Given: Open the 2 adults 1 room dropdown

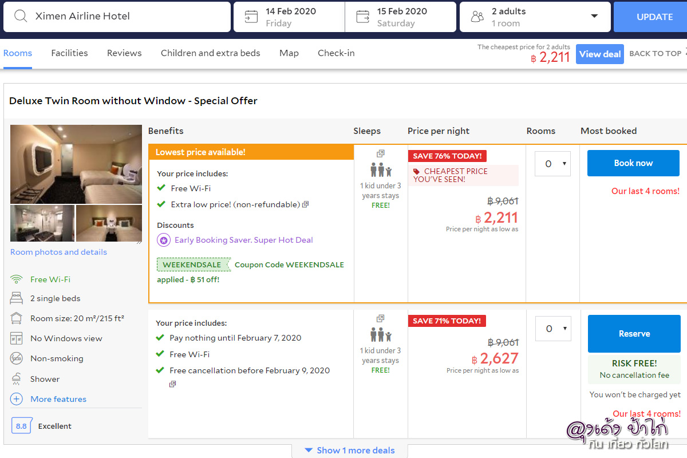Looking at the screenshot, I should click(594, 17).
